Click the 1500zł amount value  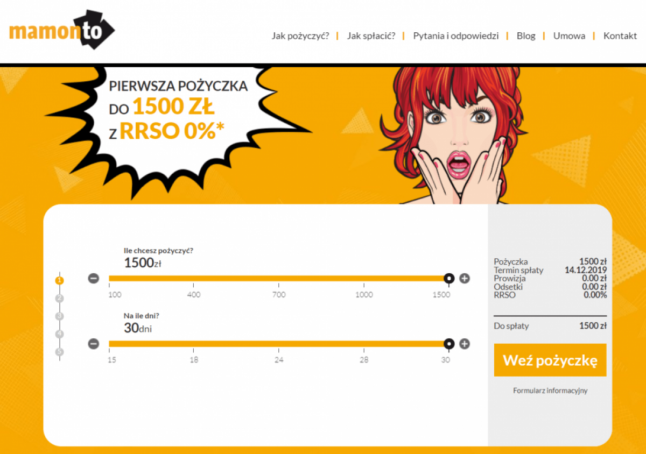[x=143, y=263]
